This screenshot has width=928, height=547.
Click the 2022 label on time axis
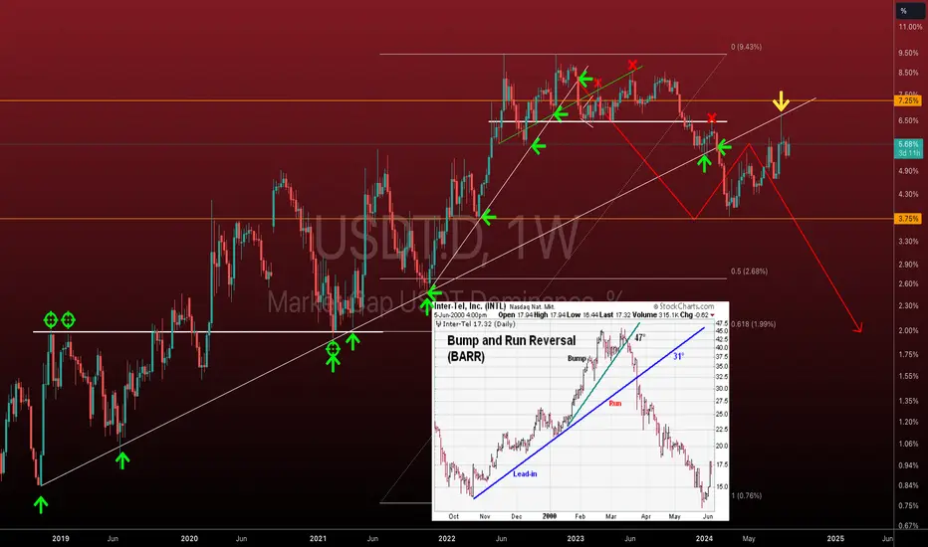(447, 539)
